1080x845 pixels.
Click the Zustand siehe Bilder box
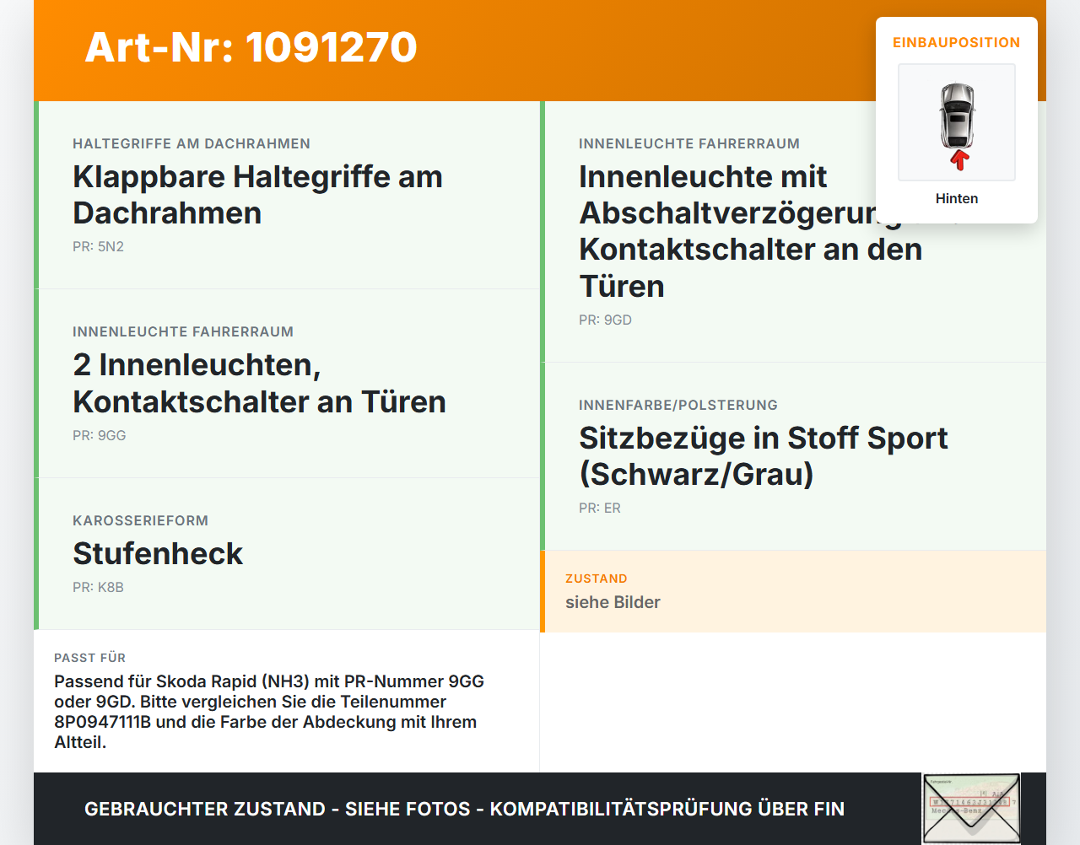pos(793,591)
